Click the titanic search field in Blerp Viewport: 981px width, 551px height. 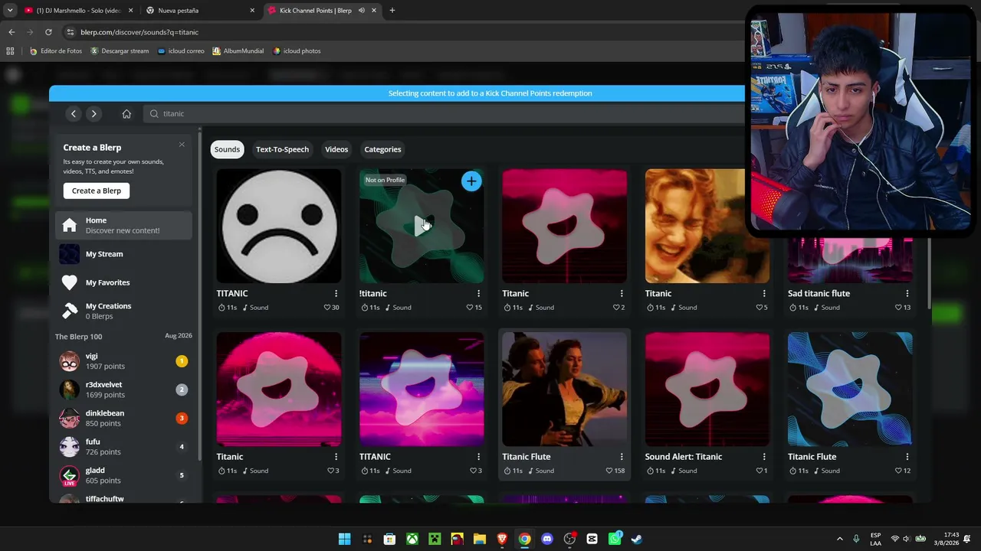[x=445, y=113]
